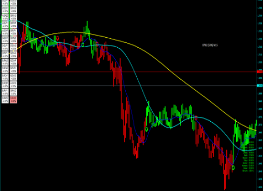263x191 pixels.
Task: Click the tallest green candle spike near the chart top
Action: point(87,29)
